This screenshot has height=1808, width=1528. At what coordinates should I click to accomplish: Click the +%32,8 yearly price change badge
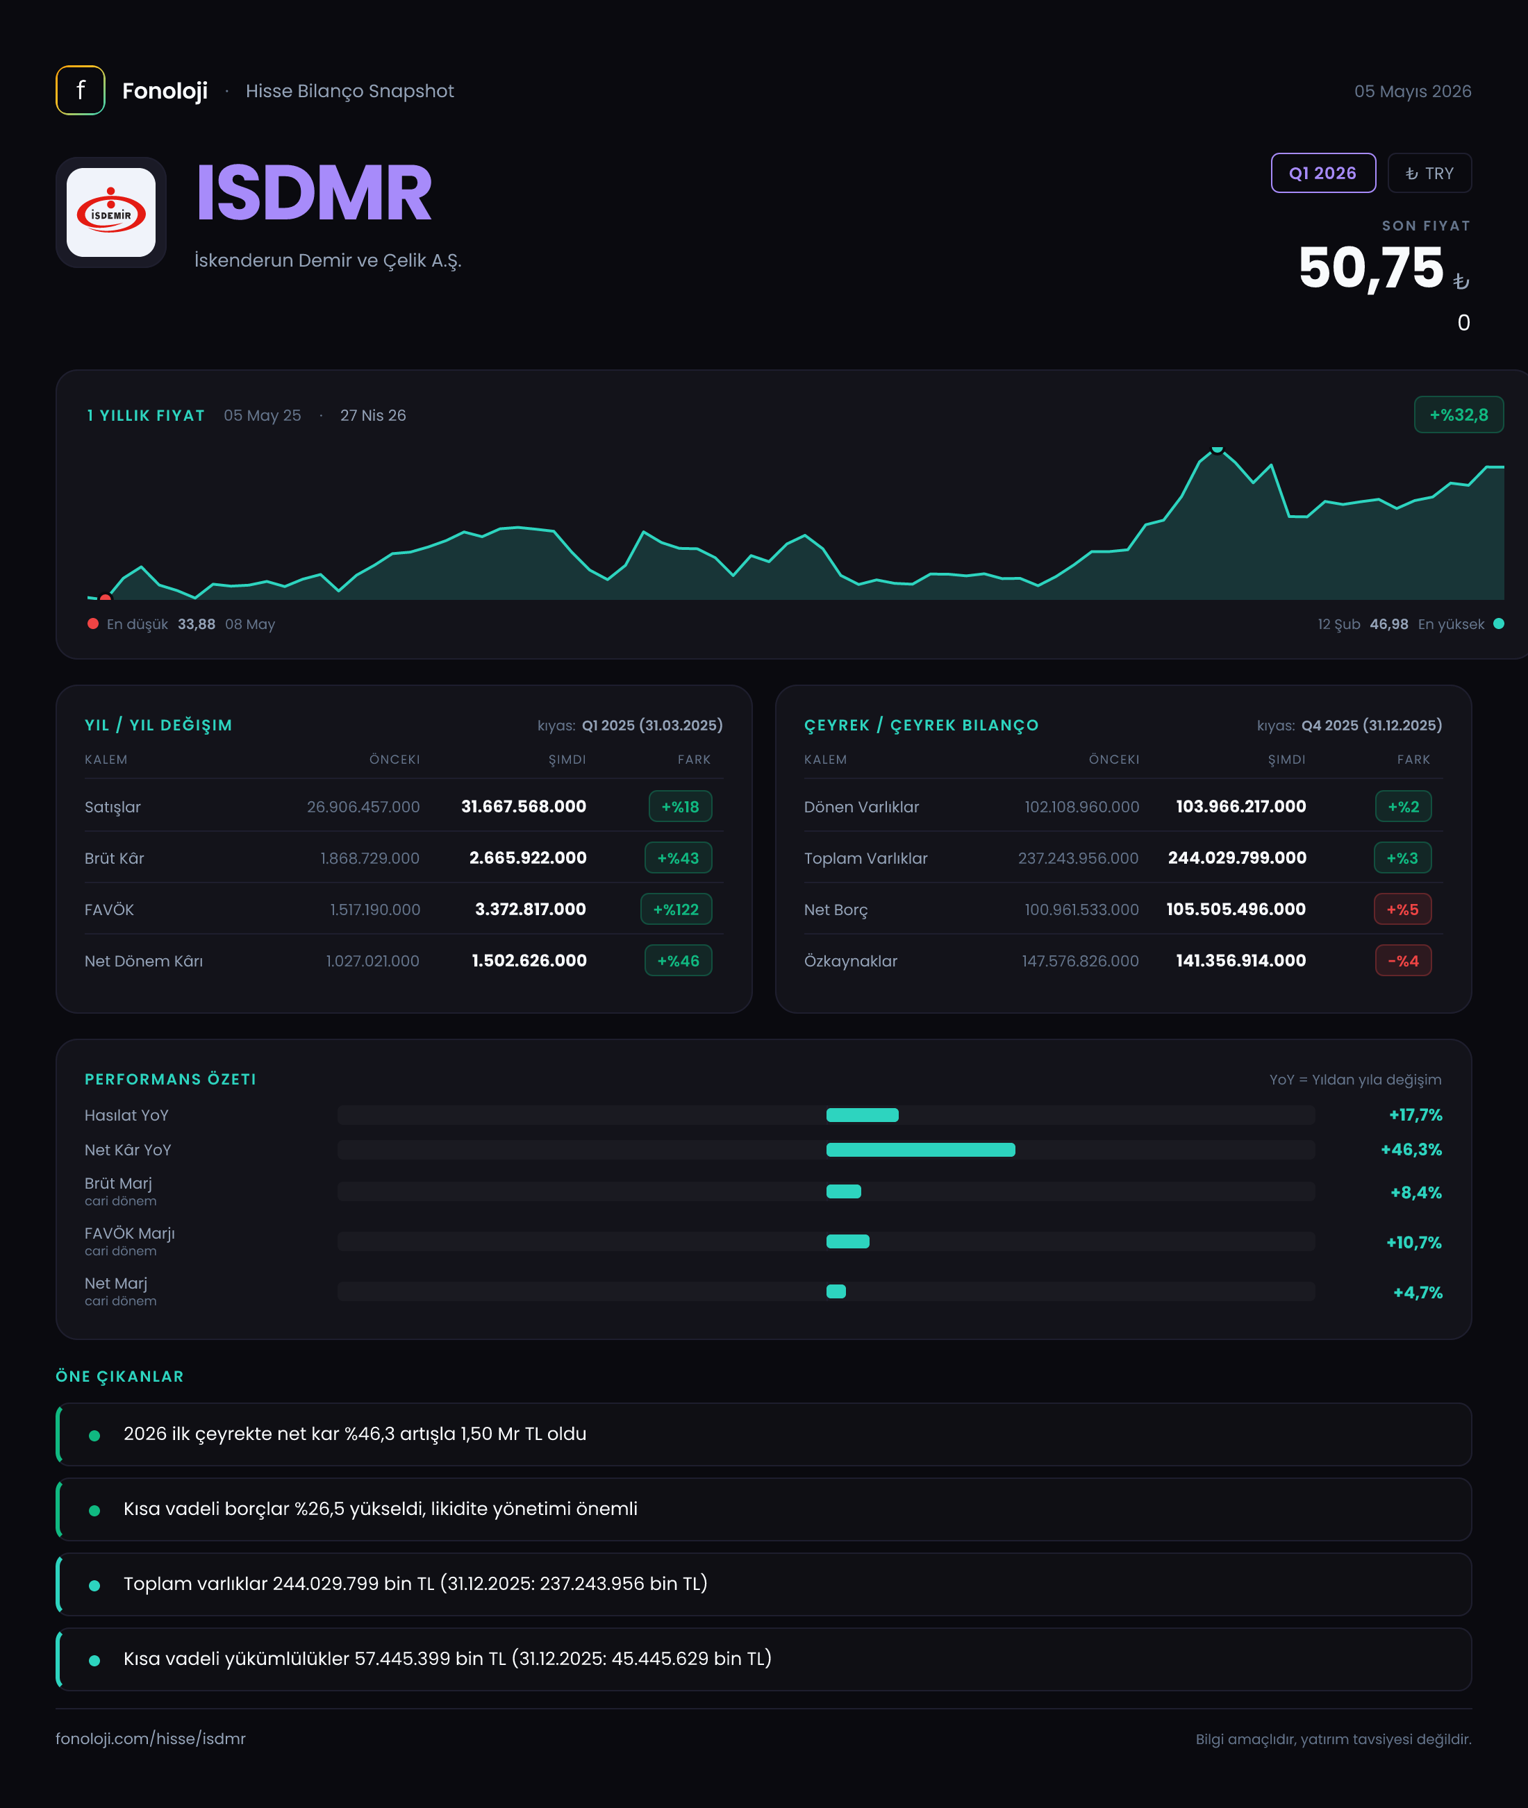click(1459, 415)
